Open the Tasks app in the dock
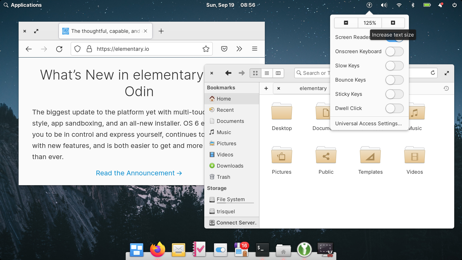The image size is (462, 260). click(199, 250)
